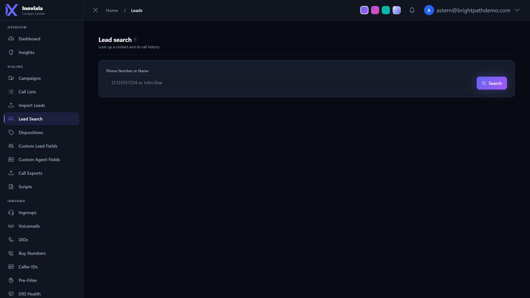Click the Import Leads upload icon
The height and width of the screenshot is (298, 530).
11,105
